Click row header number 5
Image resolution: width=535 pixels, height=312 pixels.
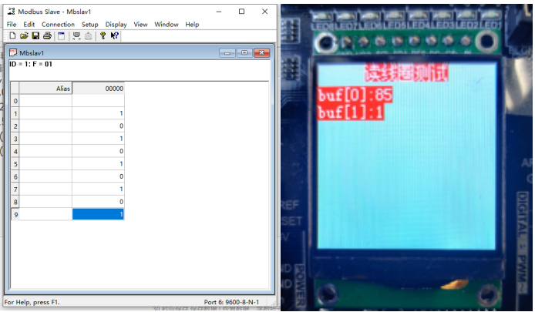pyautogui.click(x=15, y=163)
